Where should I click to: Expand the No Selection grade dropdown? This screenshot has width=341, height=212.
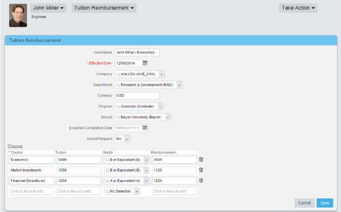137,192
